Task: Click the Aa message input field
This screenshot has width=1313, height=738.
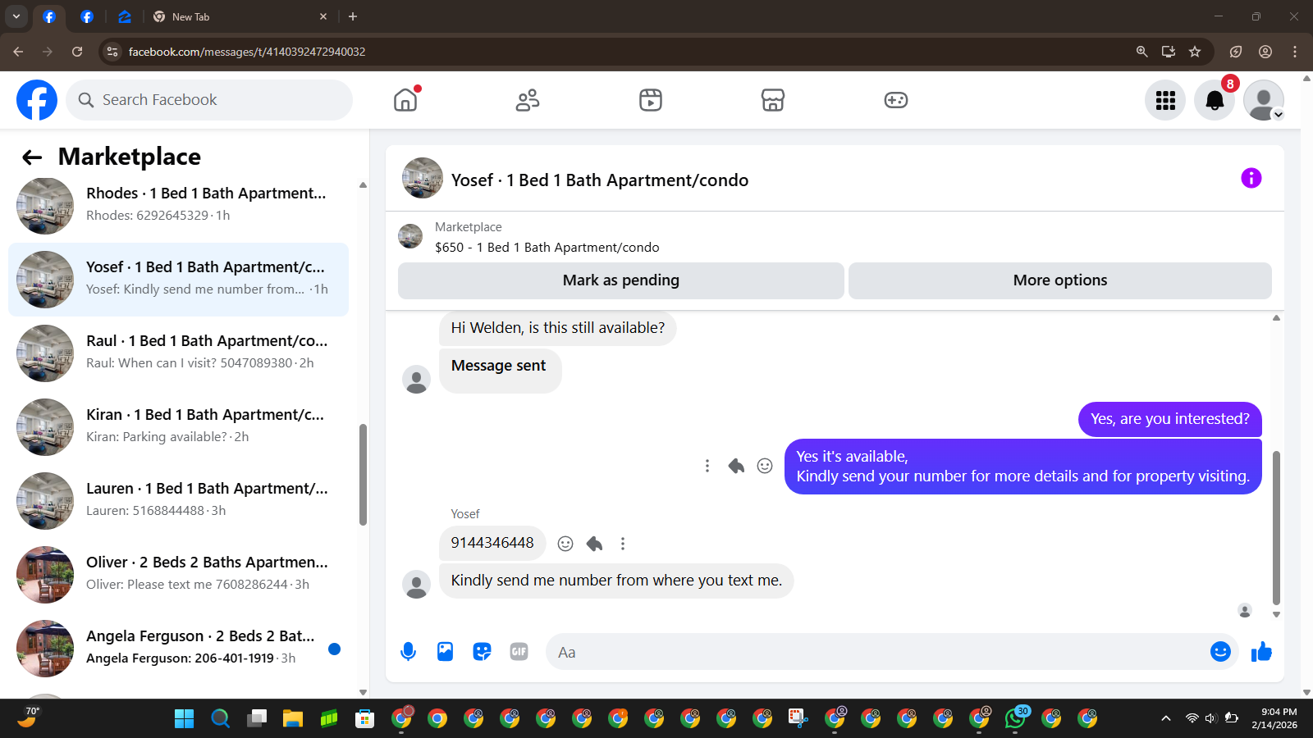Action: 876,652
